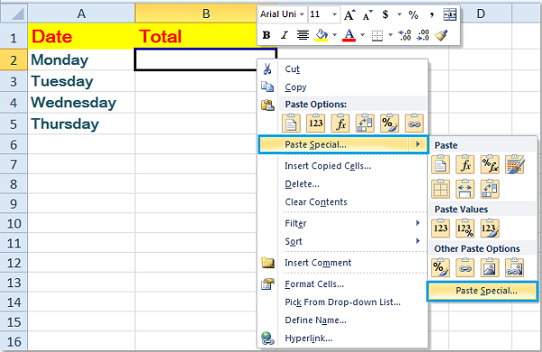542x352 pixels.
Task: Expand the Filter submenu arrow
Action: [418, 223]
